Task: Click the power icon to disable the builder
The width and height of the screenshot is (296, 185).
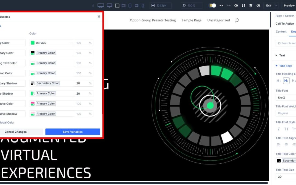Action: tap(258, 5)
